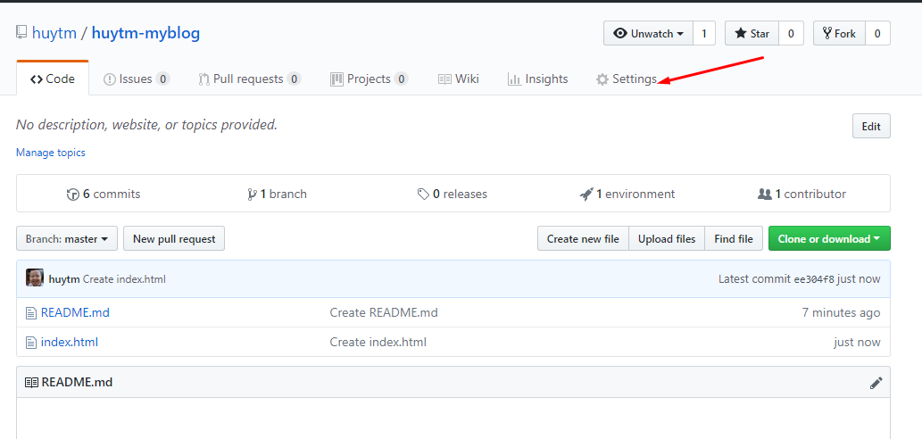Screen dimensions: 922x439
Task: Click the 'just now' text in index.html row
Action: (857, 342)
